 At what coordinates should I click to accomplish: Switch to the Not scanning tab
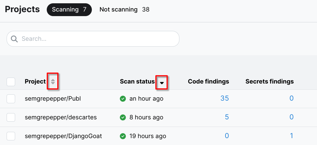124,10
